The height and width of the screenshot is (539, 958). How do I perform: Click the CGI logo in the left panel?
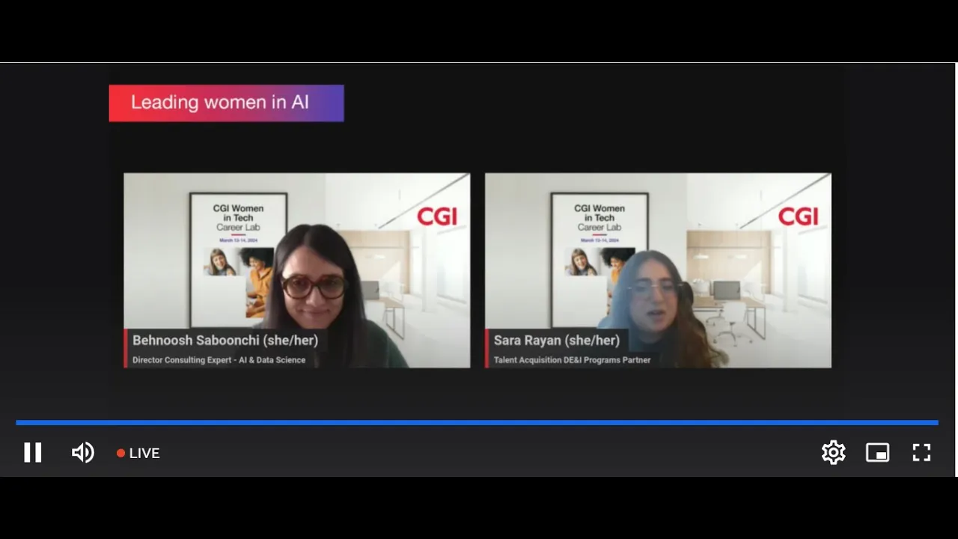(x=436, y=216)
